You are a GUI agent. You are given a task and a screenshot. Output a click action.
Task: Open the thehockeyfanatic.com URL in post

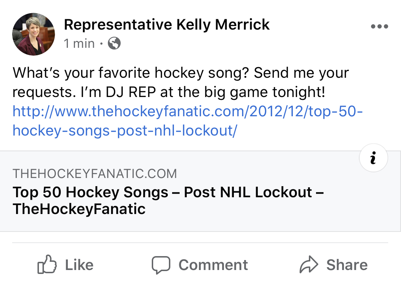188,121
